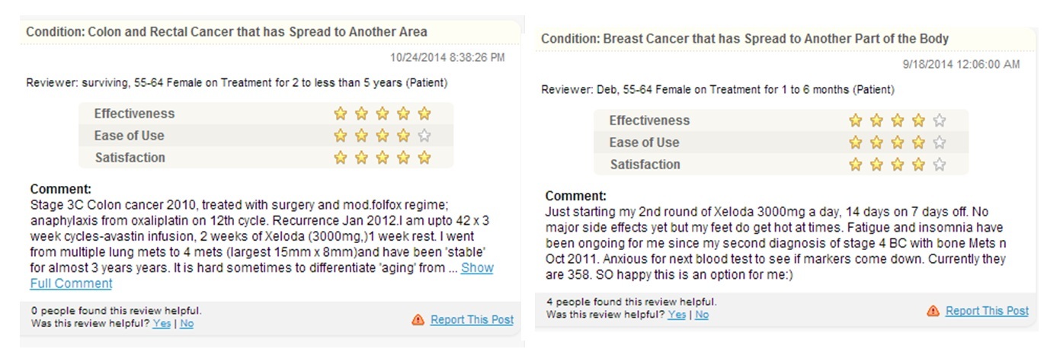This screenshot has width=1047, height=349.
Task: Click first Ease of Use star in colon cancer review
Action: click(341, 136)
